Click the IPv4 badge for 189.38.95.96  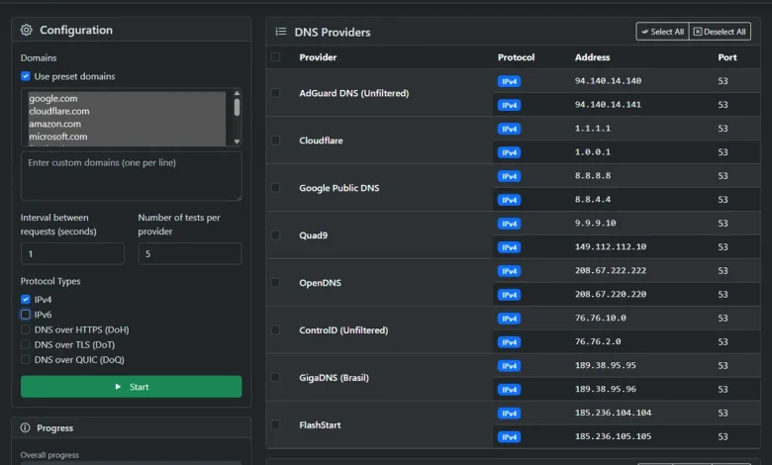[x=509, y=390]
